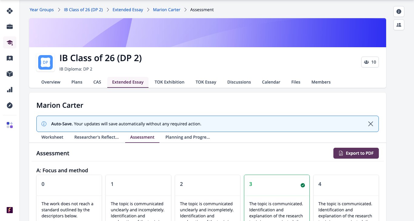Go to Year Groups breadcrumb link
This screenshot has width=414, height=221.
point(42,10)
